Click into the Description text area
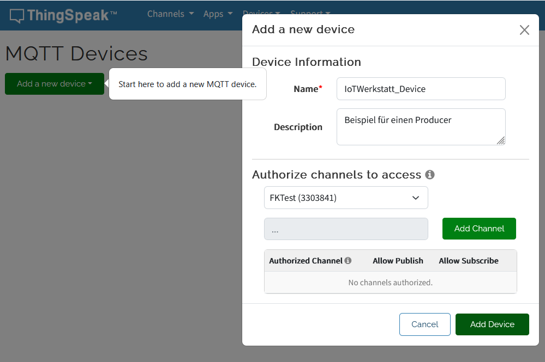The width and height of the screenshot is (545, 362). [421, 127]
